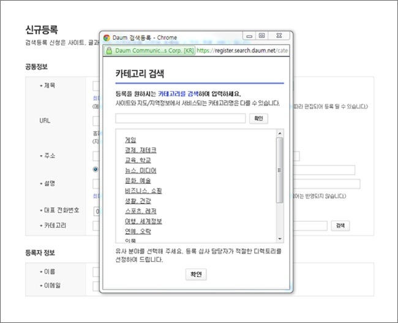This screenshot has width=398, height=323.
Task: Click 카테고리 input field in background form
Action: click(x=310, y=226)
